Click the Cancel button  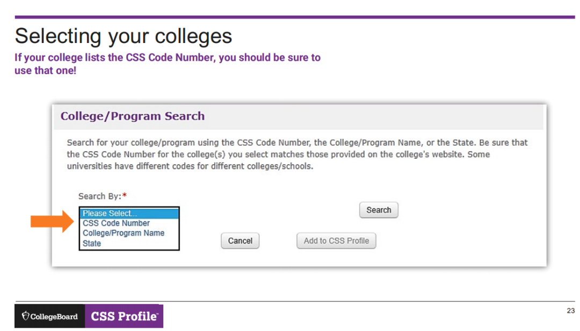[240, 241]
